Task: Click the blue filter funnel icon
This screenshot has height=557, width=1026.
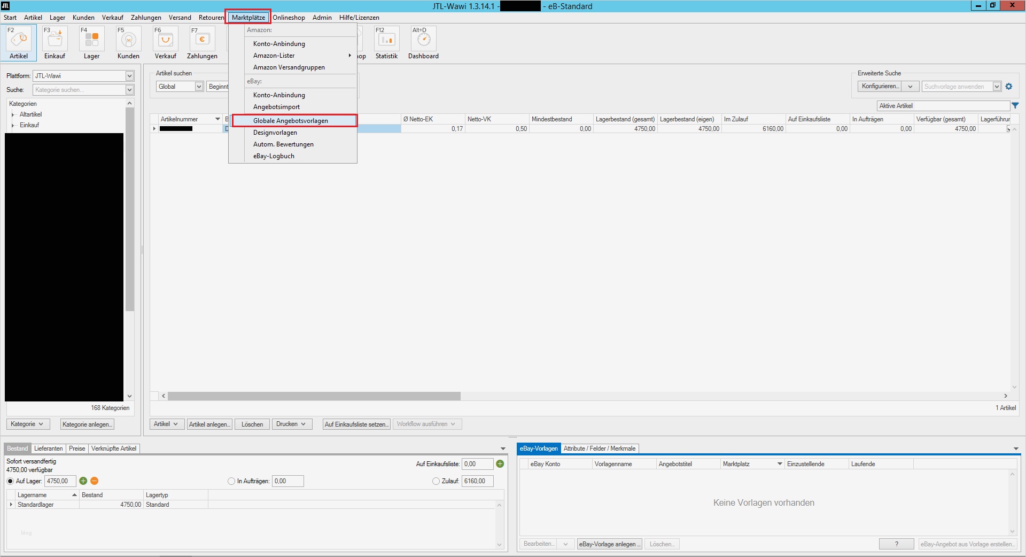Action: (1015, 106)
